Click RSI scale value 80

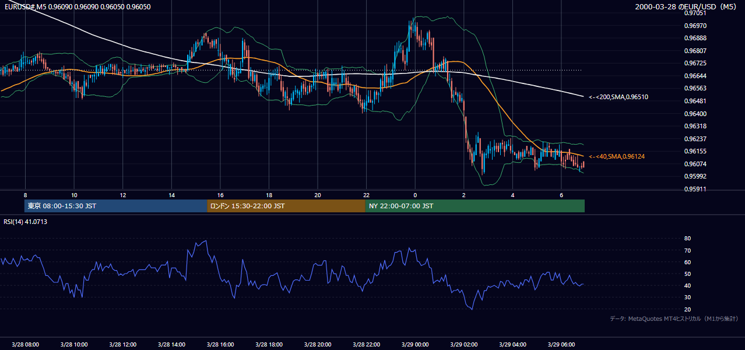pos(687,239)
